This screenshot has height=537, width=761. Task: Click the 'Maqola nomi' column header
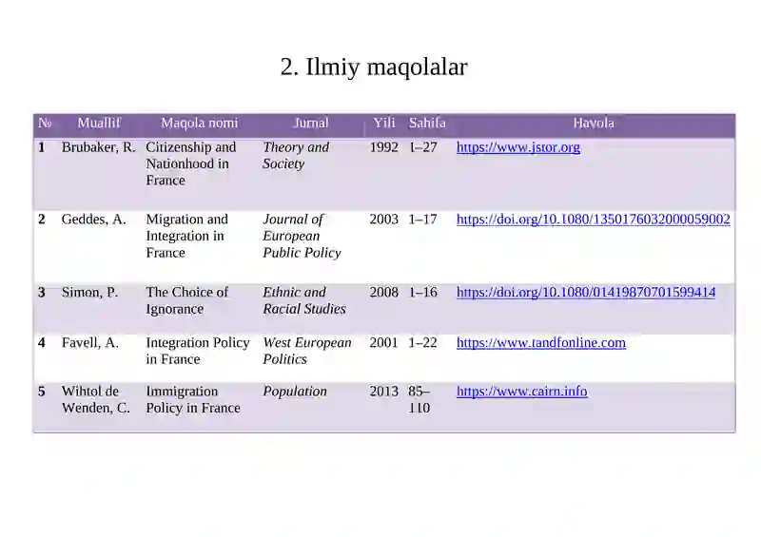[200, 124]
